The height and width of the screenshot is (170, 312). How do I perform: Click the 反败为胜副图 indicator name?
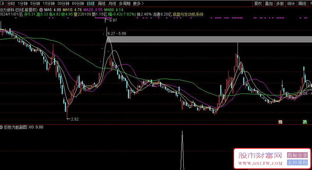point(16,127)
